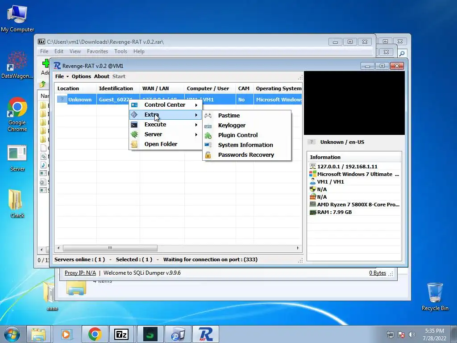Open the Extra submenu entry
This screenshot has width=457, height=343.
coord(165,115)
